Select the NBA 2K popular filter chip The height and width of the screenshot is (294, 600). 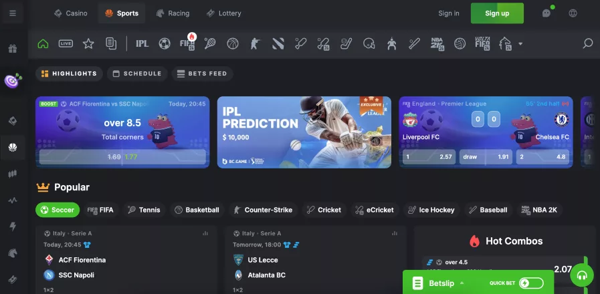pyautogui.click(x=540, y=210)
